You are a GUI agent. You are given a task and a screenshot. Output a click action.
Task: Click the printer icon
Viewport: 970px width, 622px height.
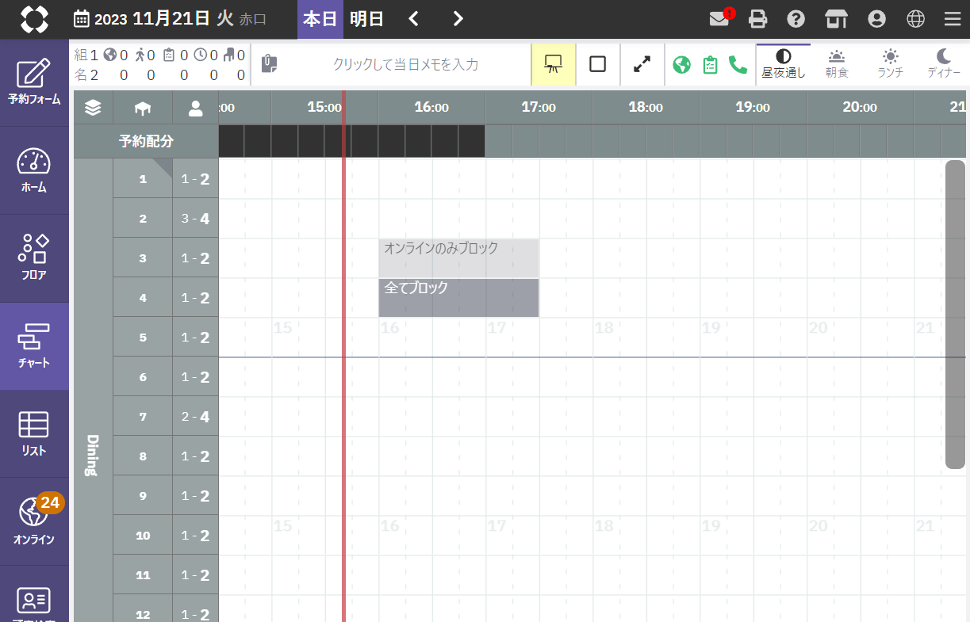[758, 19]
